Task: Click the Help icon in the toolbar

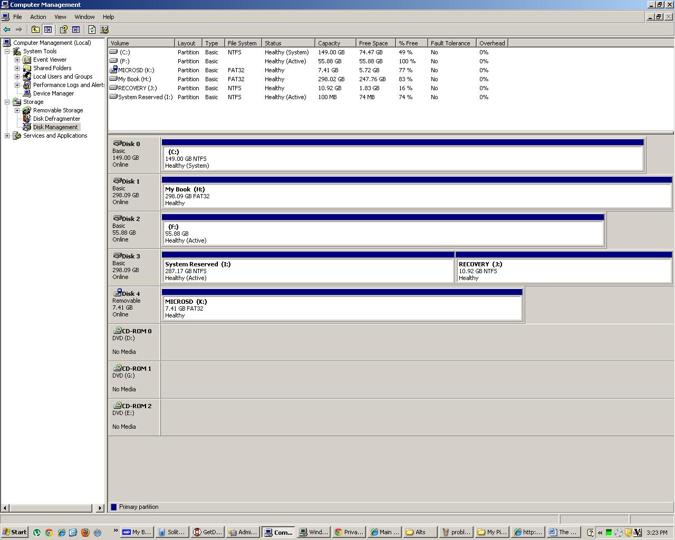Action: [64, 30]
